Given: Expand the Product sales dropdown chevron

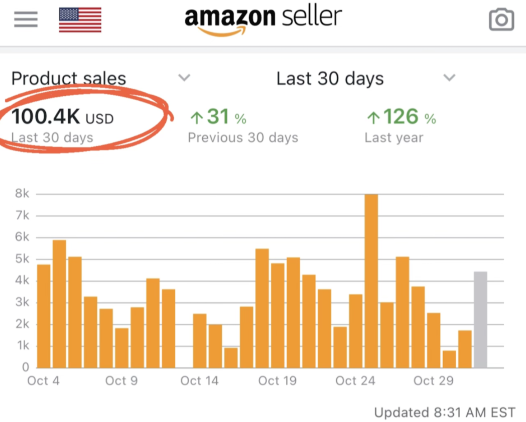Looking at the screenshot, I should coord(185,78).
